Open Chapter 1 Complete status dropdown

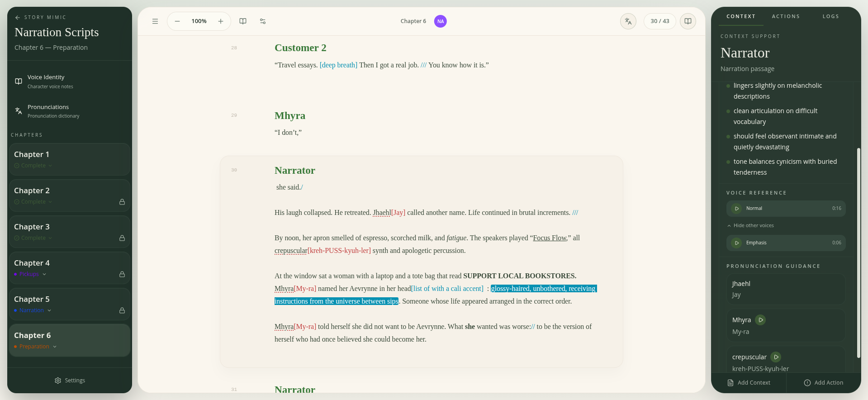pos(33,166)
